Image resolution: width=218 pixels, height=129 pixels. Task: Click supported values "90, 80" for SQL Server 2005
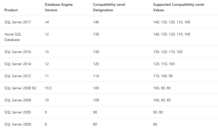click(x=158, y=112)
